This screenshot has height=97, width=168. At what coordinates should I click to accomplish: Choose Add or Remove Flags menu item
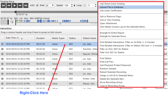(x=131, y=16)
